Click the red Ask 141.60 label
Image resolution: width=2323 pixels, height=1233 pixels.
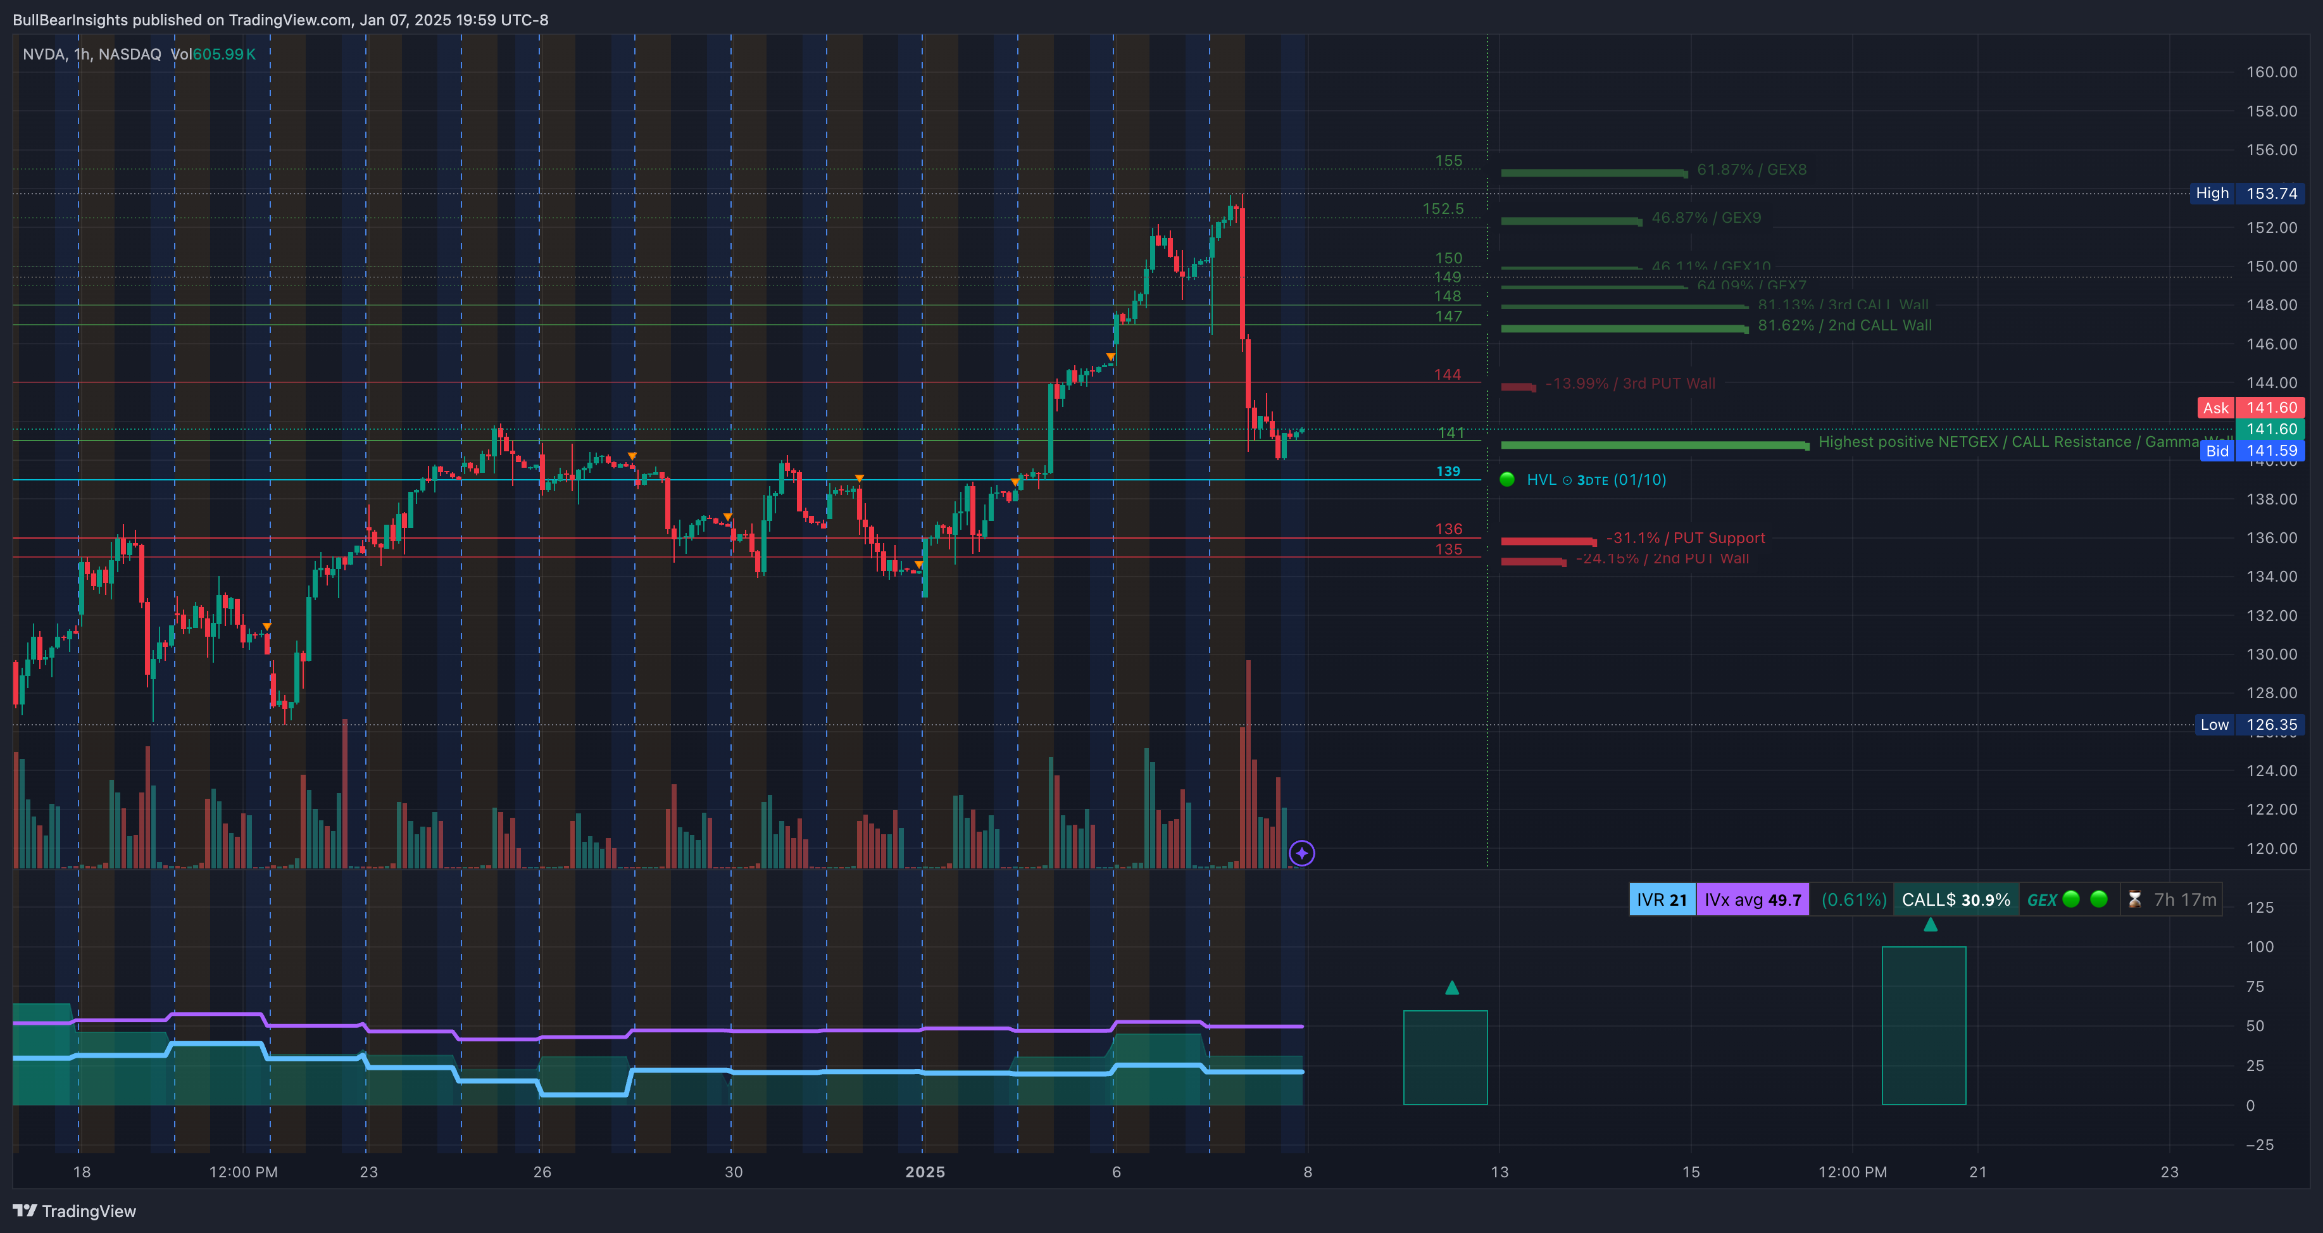tap(2251, 408)
